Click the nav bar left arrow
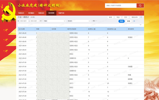 tap(139, 13)
